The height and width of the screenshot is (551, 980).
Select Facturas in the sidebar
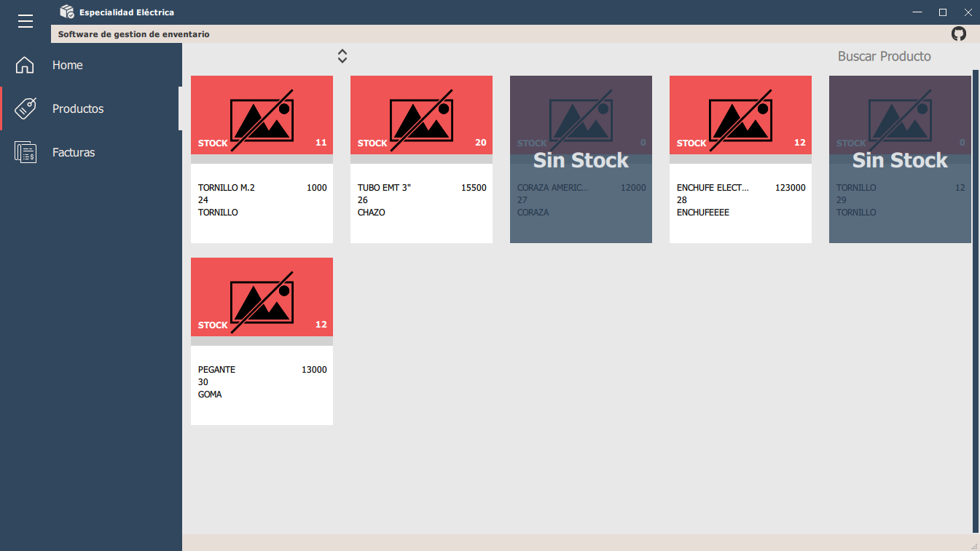coord(74,152)
